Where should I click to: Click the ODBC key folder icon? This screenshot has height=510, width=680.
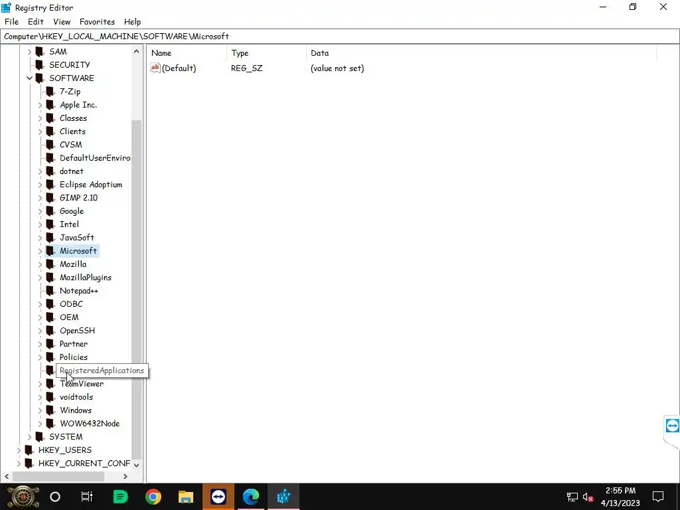[50, 304]
